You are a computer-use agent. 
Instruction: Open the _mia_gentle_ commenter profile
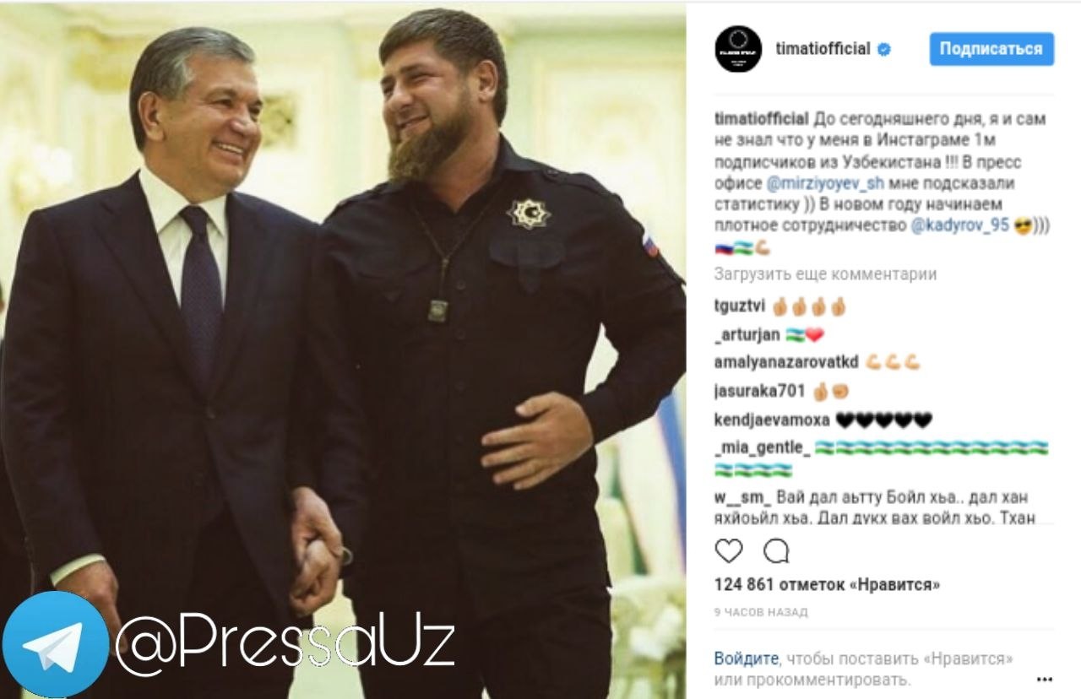point(762,447)
